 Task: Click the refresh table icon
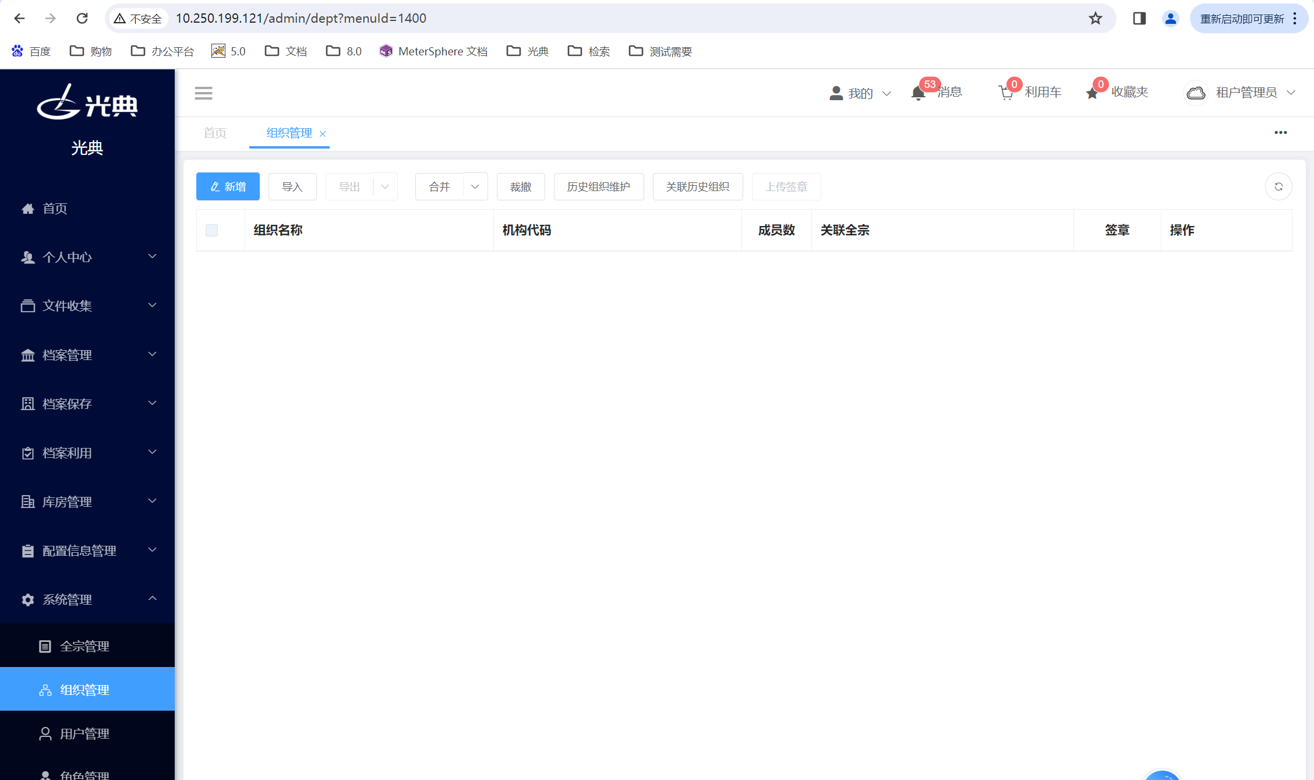[1278, 186]
